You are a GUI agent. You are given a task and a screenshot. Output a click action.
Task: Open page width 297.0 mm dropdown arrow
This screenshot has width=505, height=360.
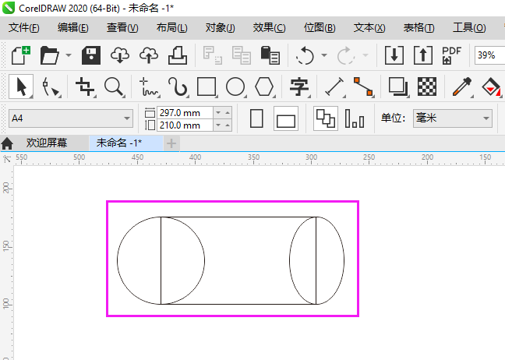point(218,113)
